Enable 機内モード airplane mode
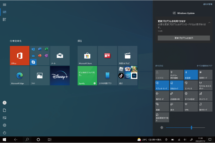The height and width of the screenshot is (143, 215). click(162, 96)
